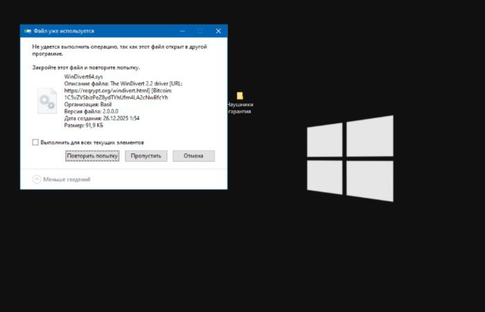Viewport: 485px width, 312px height.
Task: Minimize the Файл уже используется dialog
Action: point(182,31)
